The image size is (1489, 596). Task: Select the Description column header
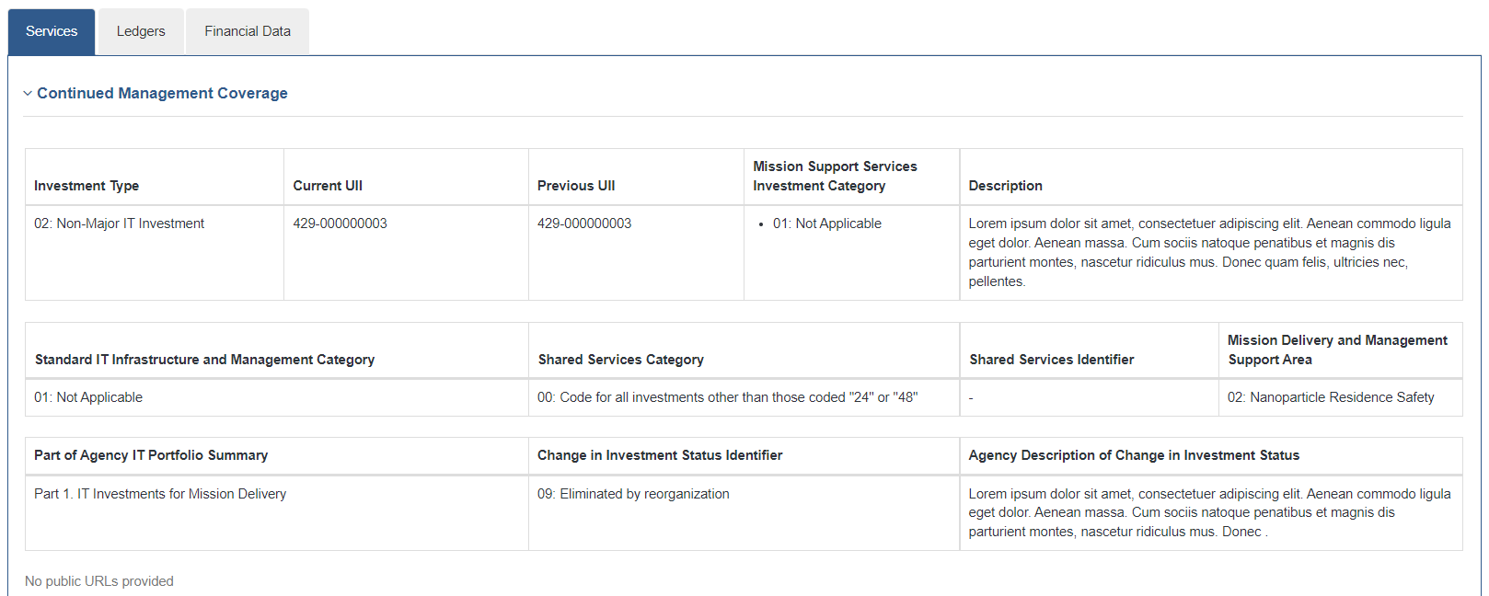[1005, 186]
